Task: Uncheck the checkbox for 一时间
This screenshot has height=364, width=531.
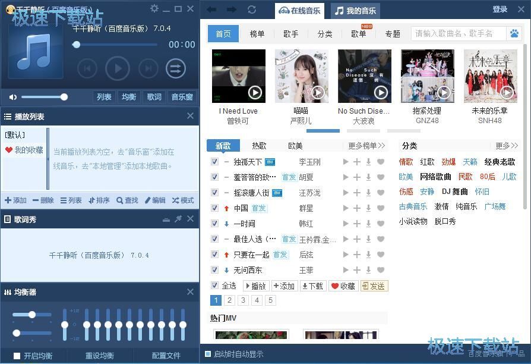Action: [x=214, y=223]
